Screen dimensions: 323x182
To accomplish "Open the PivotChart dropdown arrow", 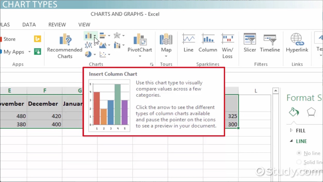I will coord(140,56).
